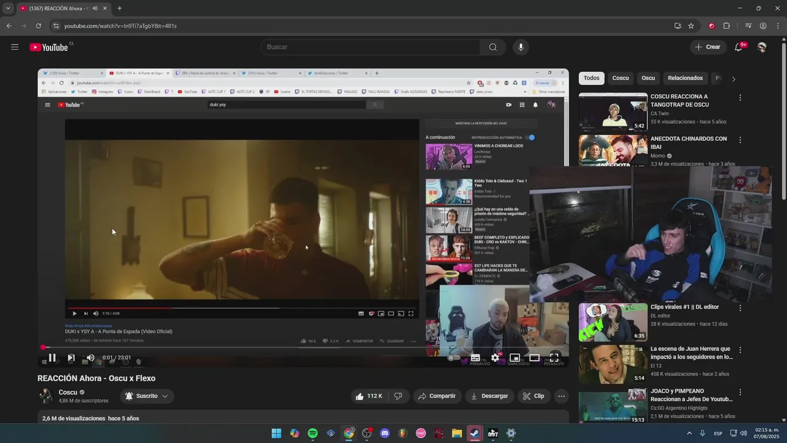The height and width of the screenshot is (443, 787).
Task: Open Clips virales #1 DL editor title
Action: tap(684, 307)
